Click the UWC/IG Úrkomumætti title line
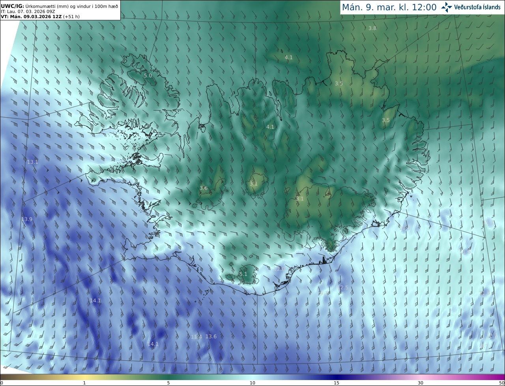The image size is (505, 386). pyautogui.click(x=59, y=6)
